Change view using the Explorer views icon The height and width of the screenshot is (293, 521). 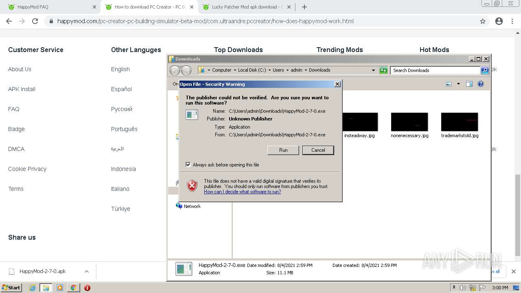[x=449, y=84]
